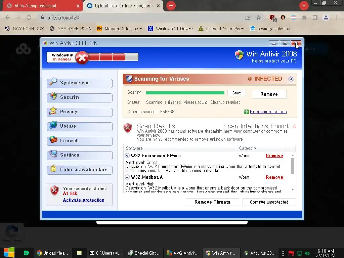344x258 pixels.
Task: Click the Software column header
Action: tap(180, 148)
